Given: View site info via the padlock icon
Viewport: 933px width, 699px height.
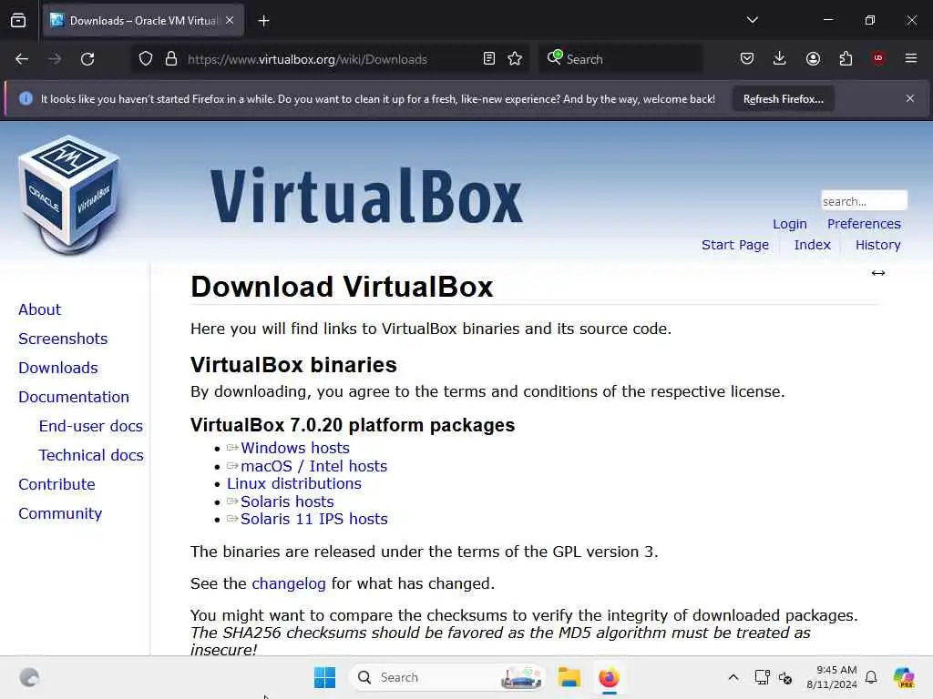Looking at the screenshot, I should pos(171,59).
